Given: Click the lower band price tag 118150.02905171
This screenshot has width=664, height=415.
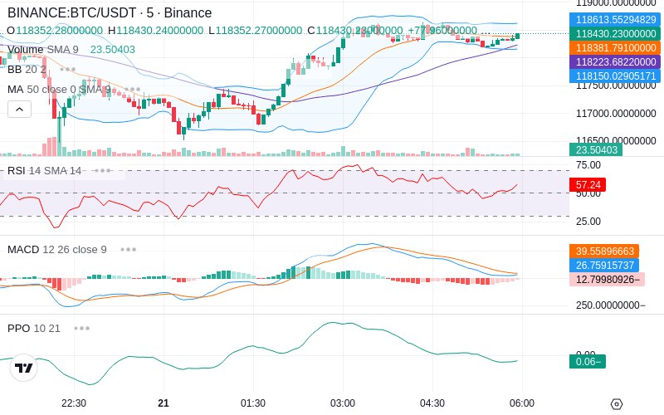Looking at the screenshot, I should (615, 76).
